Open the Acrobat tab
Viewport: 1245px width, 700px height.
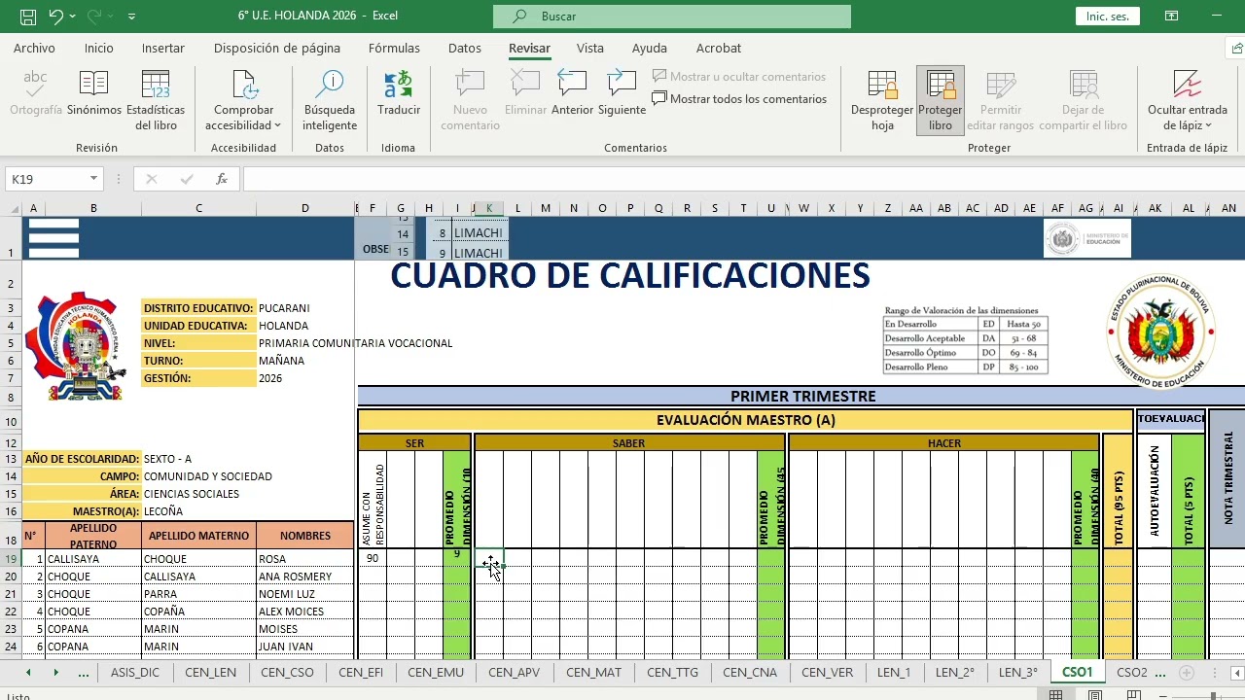click(x=719, y=48)
